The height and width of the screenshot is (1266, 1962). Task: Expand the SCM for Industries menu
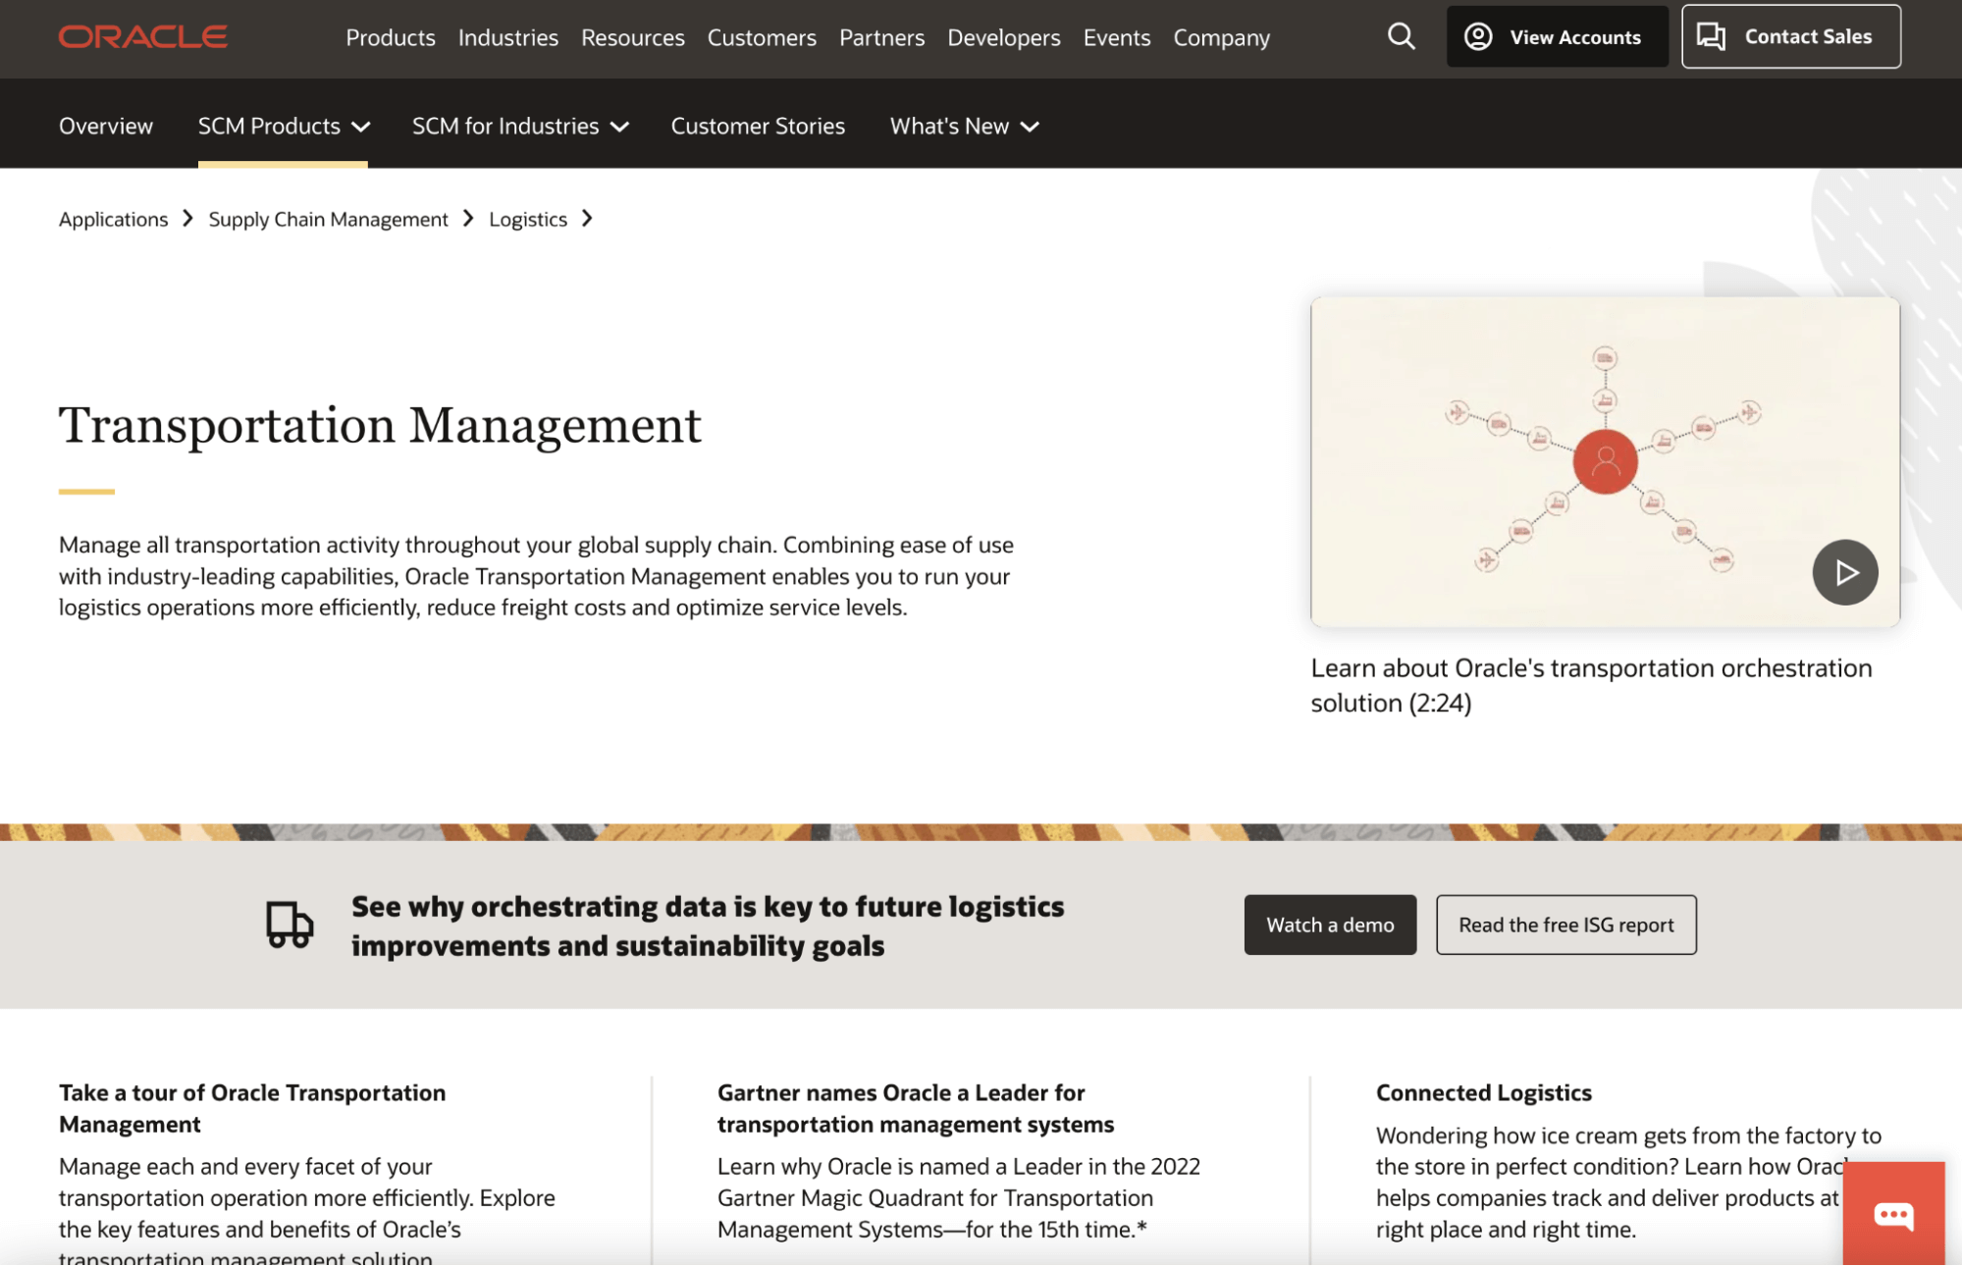point(520,126)
